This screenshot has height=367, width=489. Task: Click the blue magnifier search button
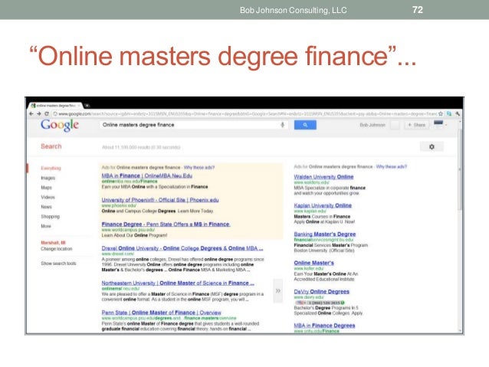(305, 125)
